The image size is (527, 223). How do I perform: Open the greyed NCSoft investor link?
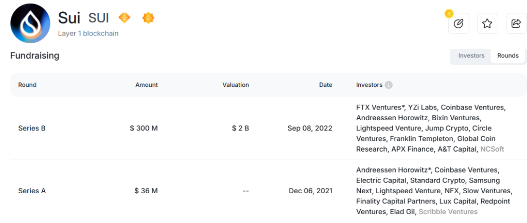click(x=493, y=149)
